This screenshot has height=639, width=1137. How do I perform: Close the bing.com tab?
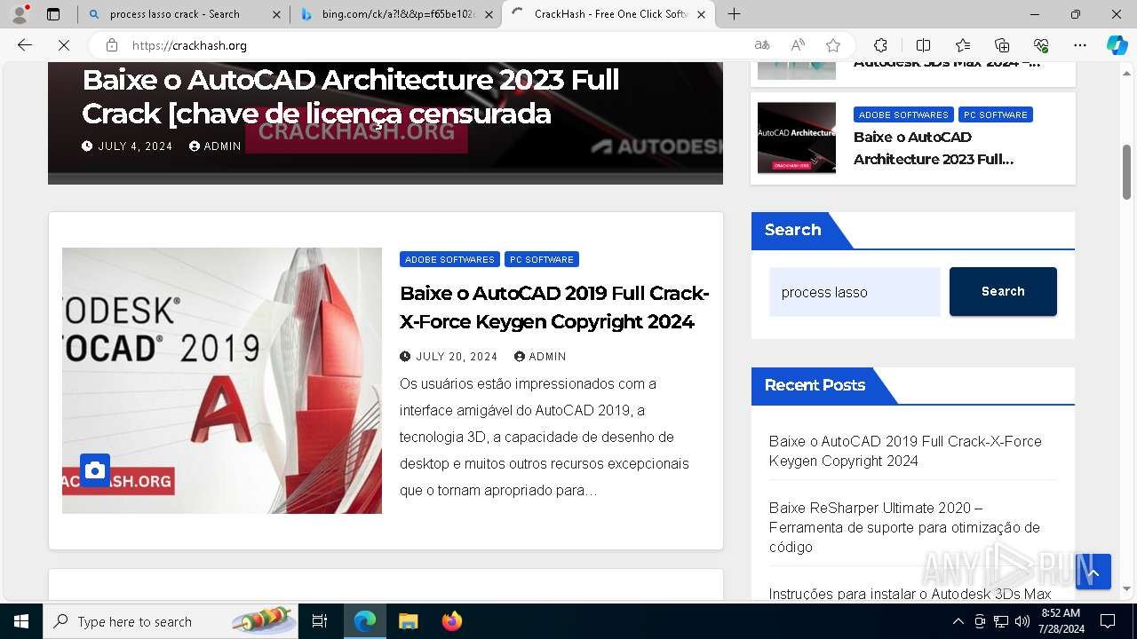pyautogui.click(x=489, y=14)
